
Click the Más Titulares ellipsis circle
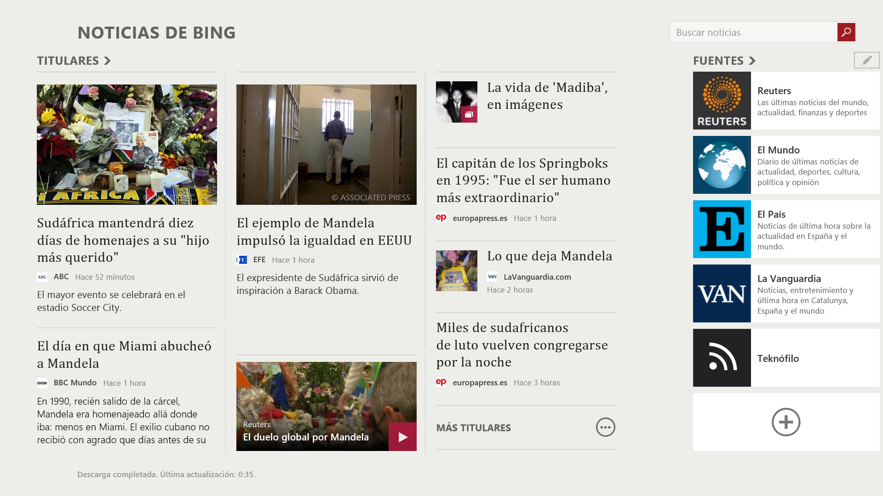coord(605,427)
